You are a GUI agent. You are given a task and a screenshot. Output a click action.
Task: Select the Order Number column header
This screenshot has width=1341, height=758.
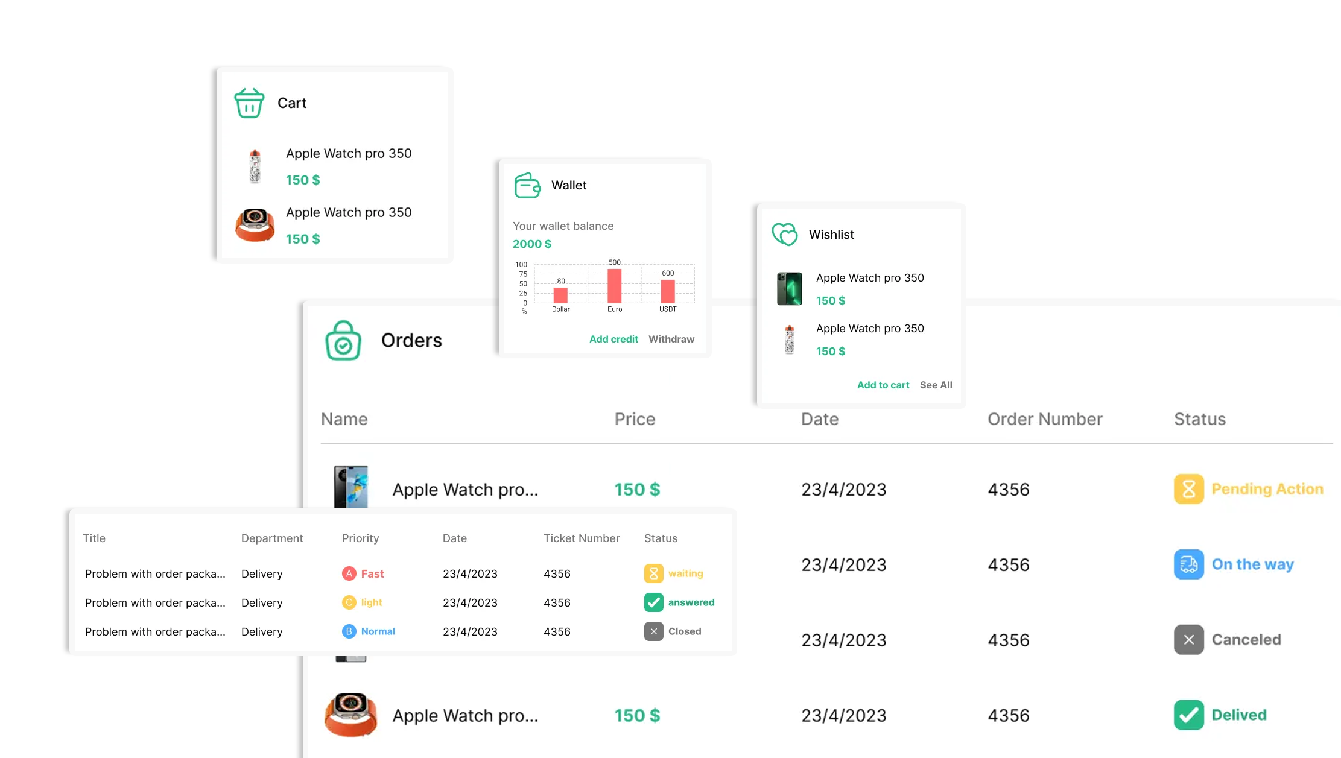coord(1045,418)
